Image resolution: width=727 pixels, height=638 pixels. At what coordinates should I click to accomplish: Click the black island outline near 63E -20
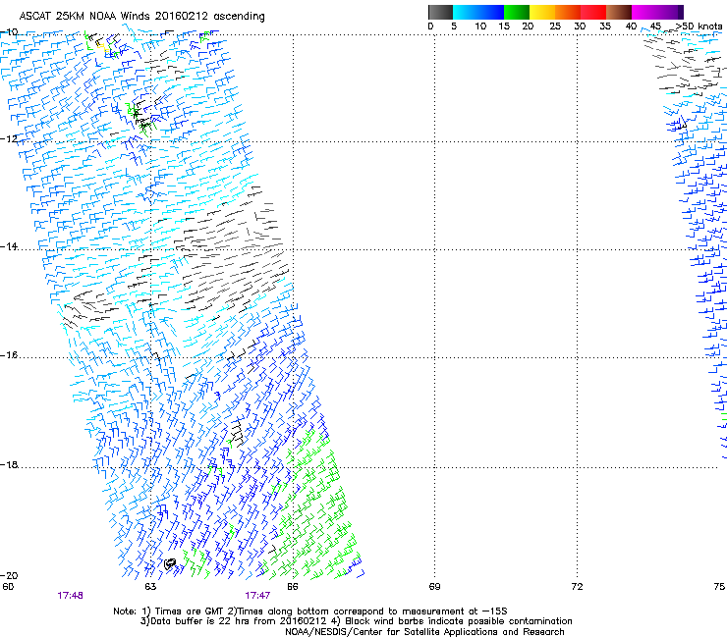170,563
